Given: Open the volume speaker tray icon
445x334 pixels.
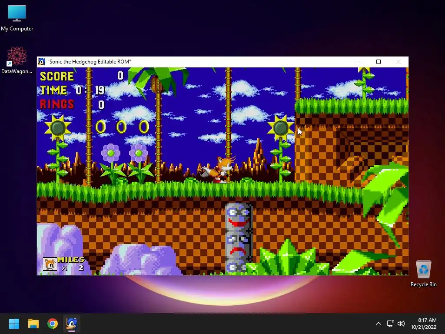Looking at the screenshot, I should (401, 324).
